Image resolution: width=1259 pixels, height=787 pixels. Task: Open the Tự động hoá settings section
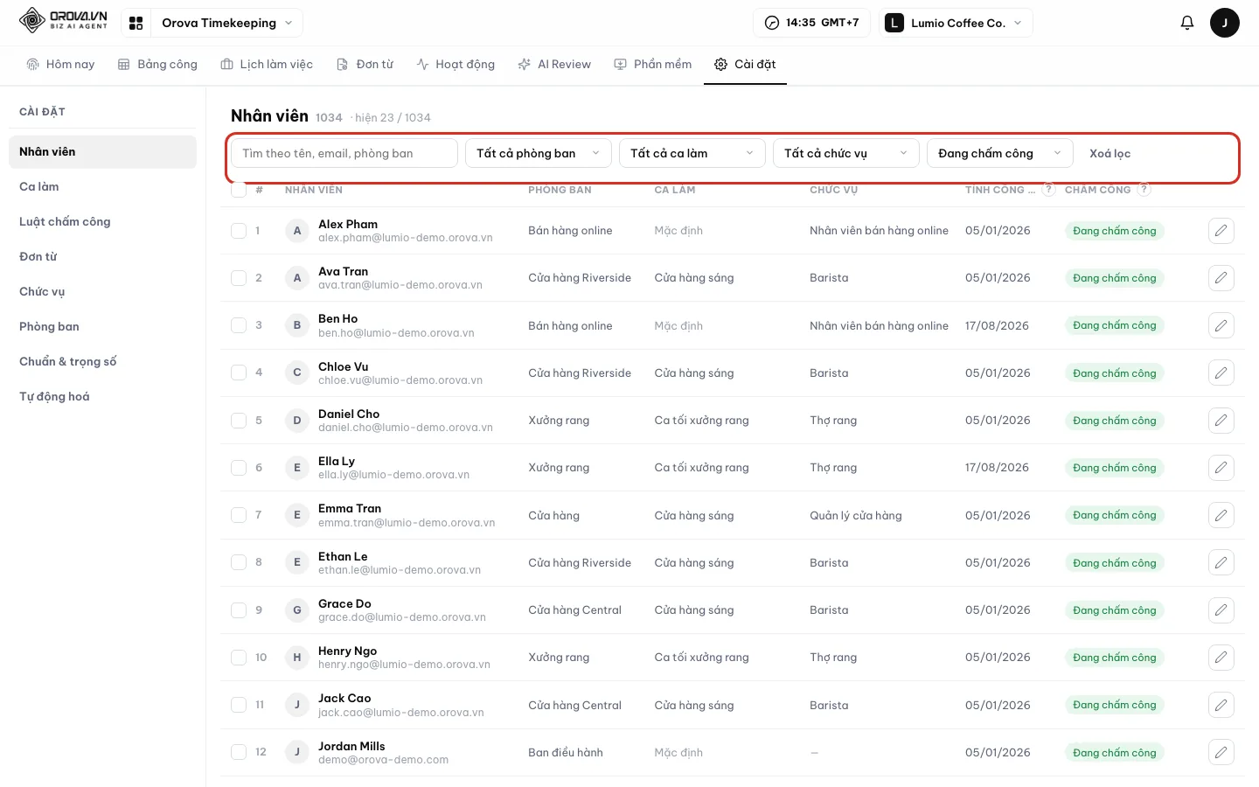coord(102,396)
